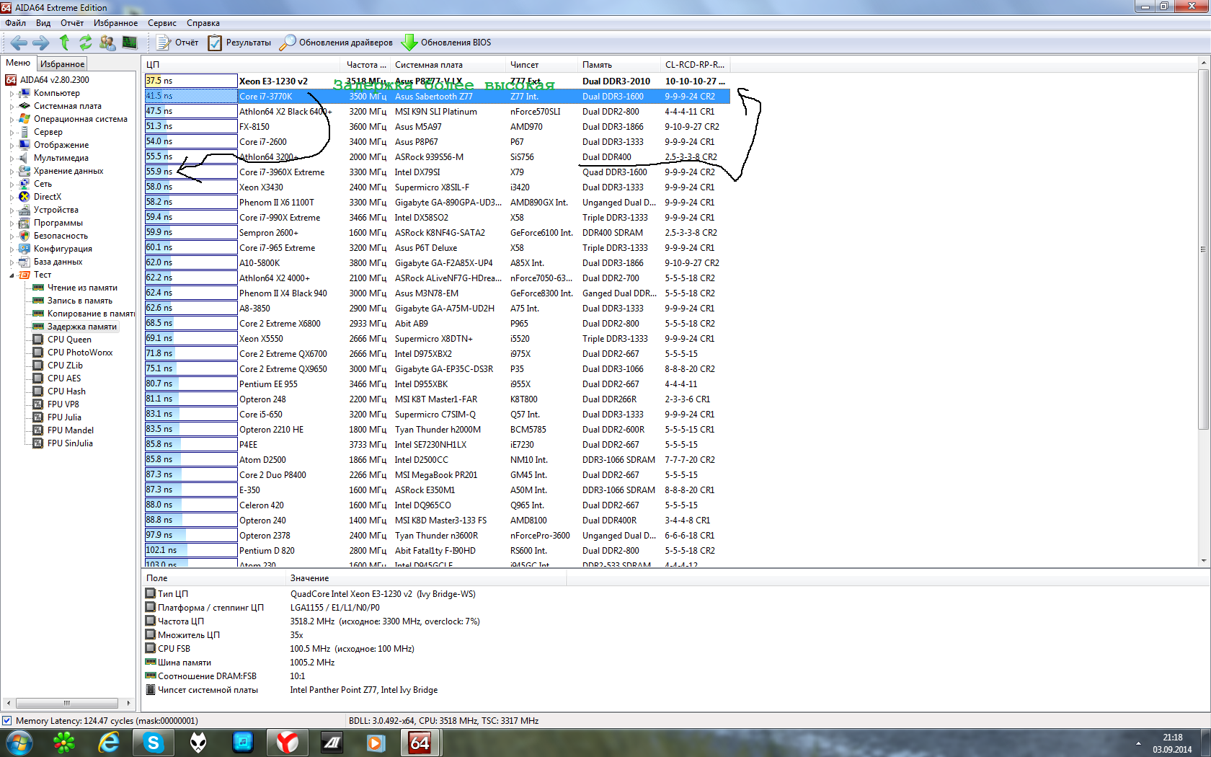Viewport: 1211px width, 757px height.
Task: Click the FPU Julia benchmark icon
Action: coord(38,417)
